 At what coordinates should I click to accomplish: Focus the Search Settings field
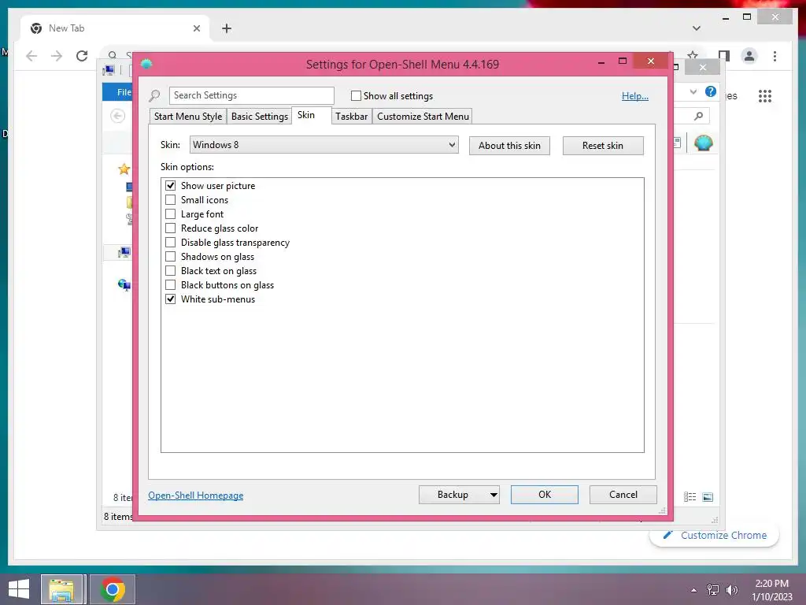(251, 95)
